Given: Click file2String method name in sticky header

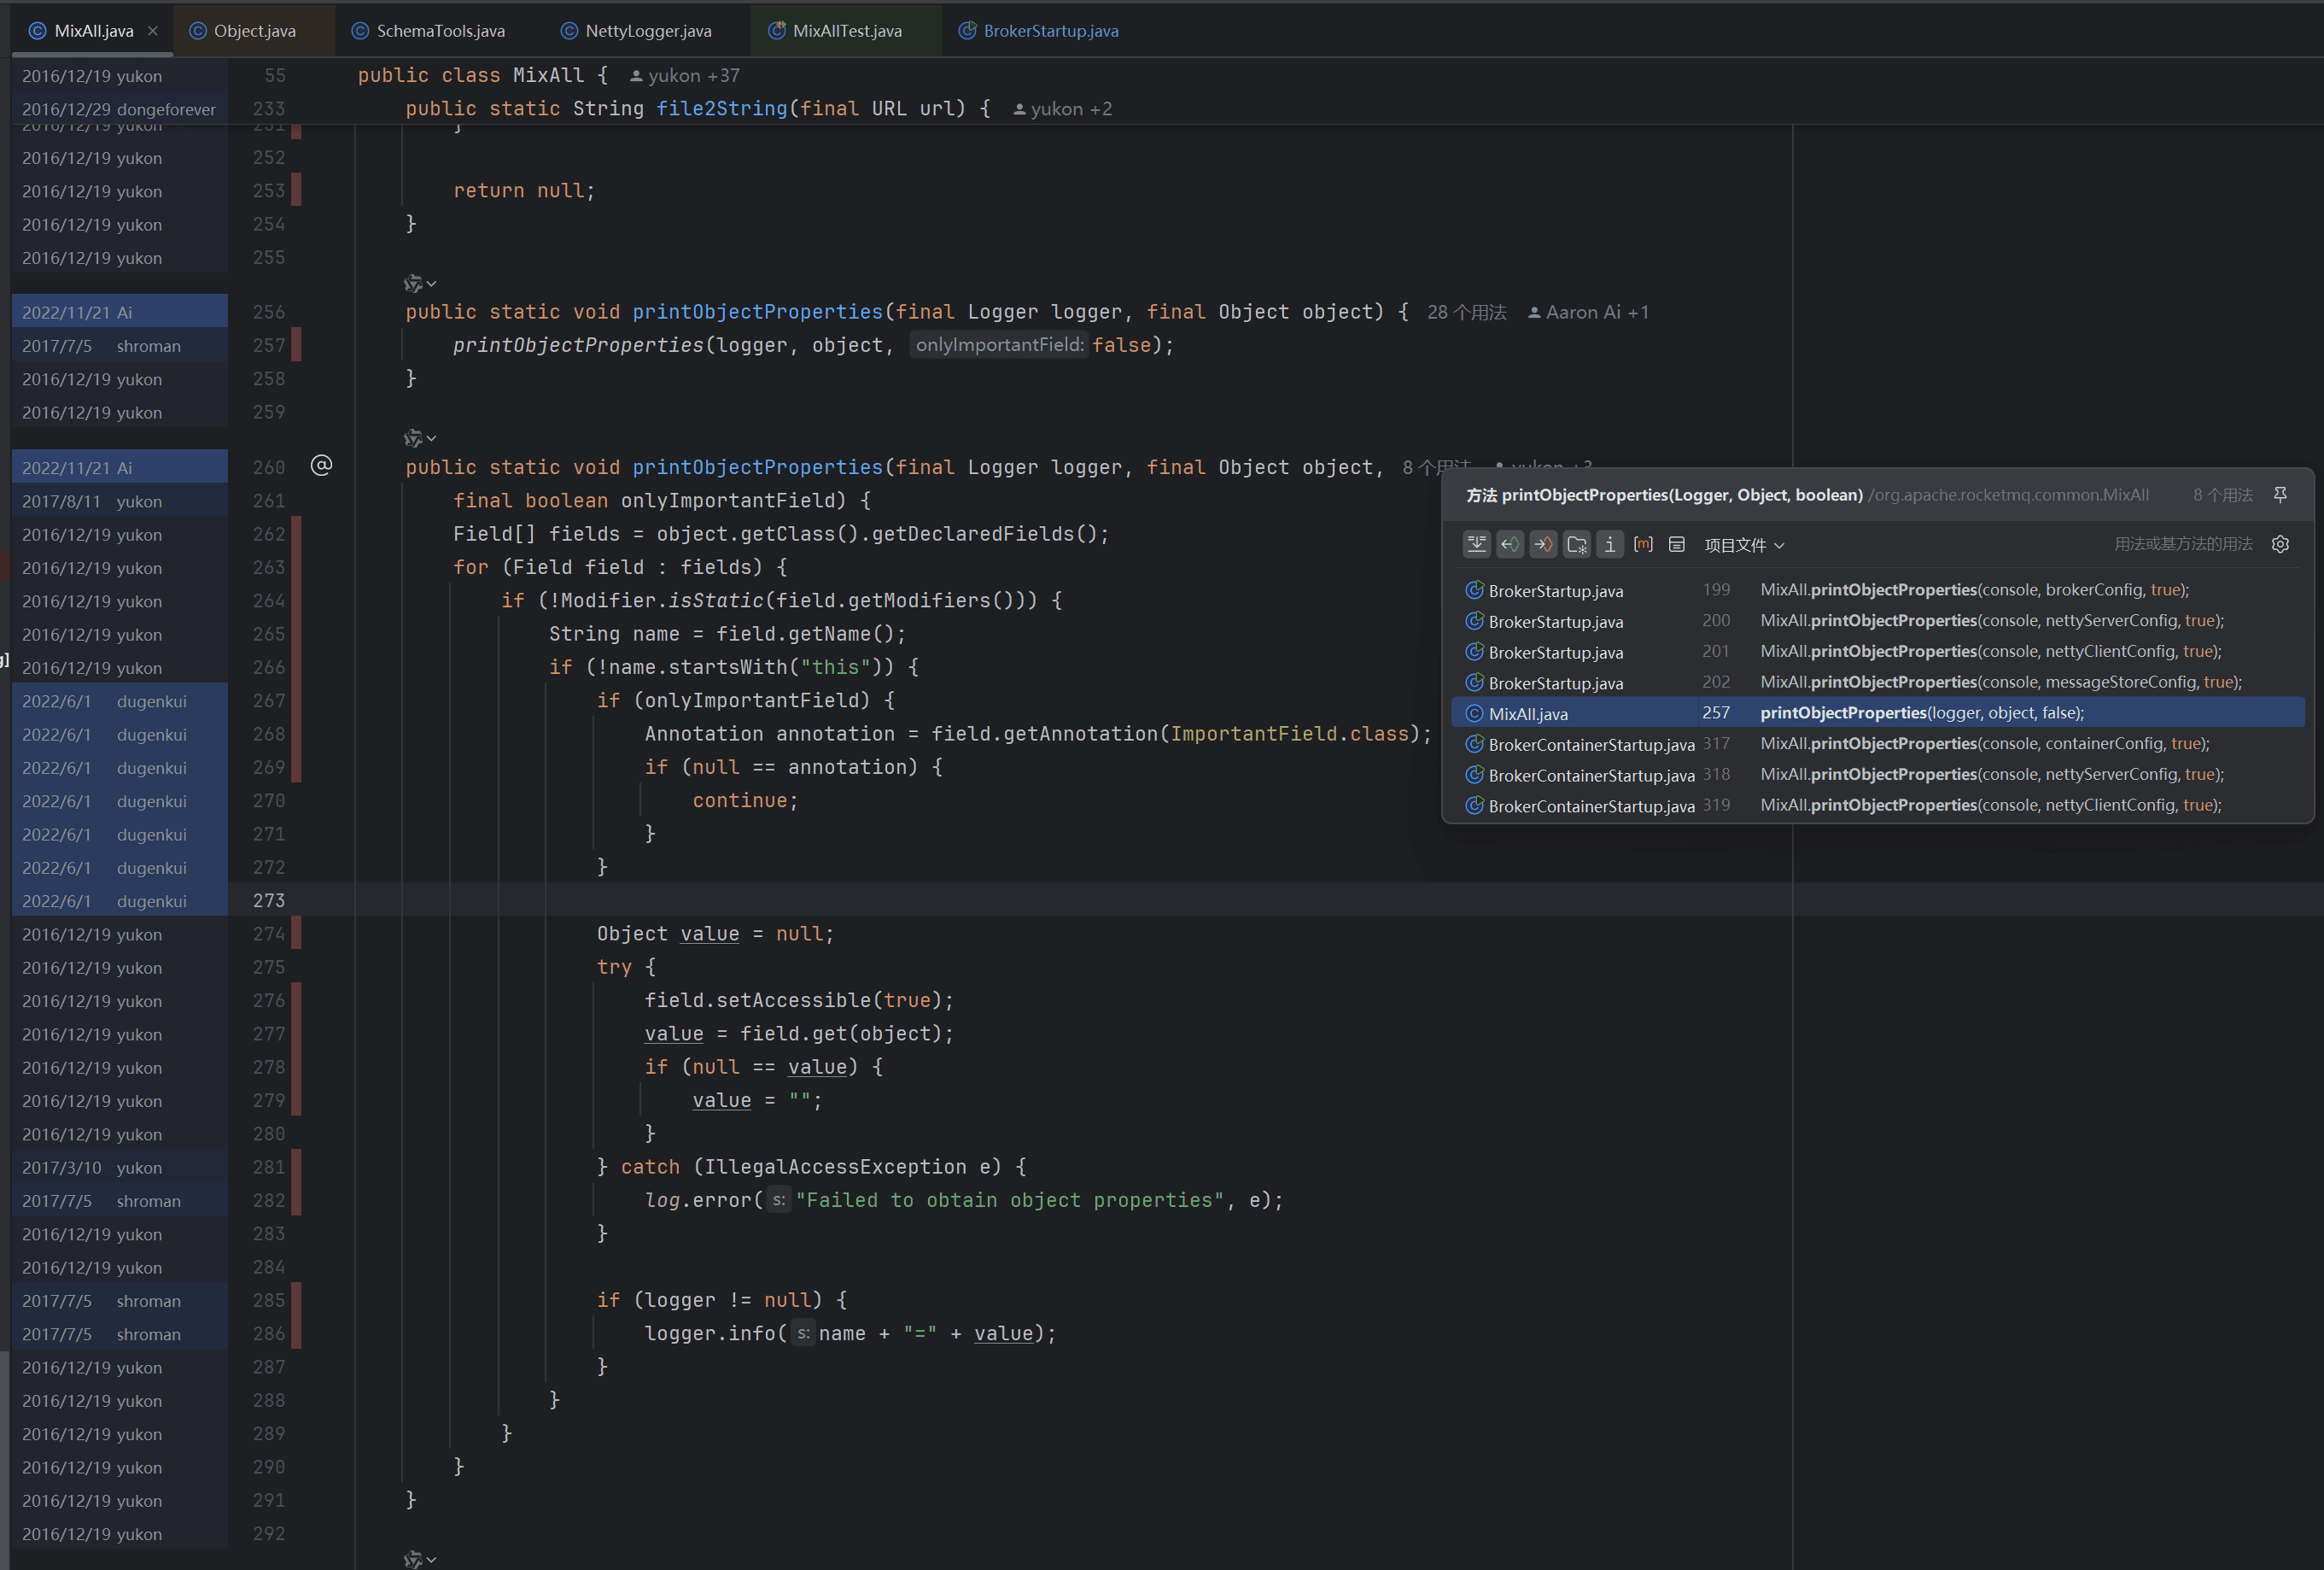Looking at the screenshot, I should [x=721, y=109].
